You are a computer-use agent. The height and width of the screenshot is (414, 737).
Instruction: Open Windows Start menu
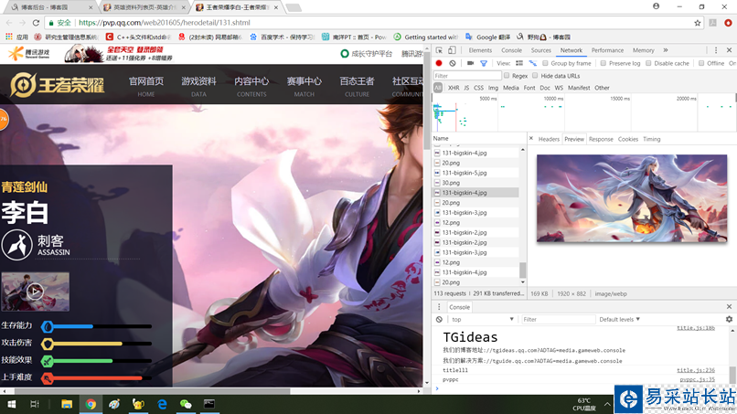(x=12, y=404)
